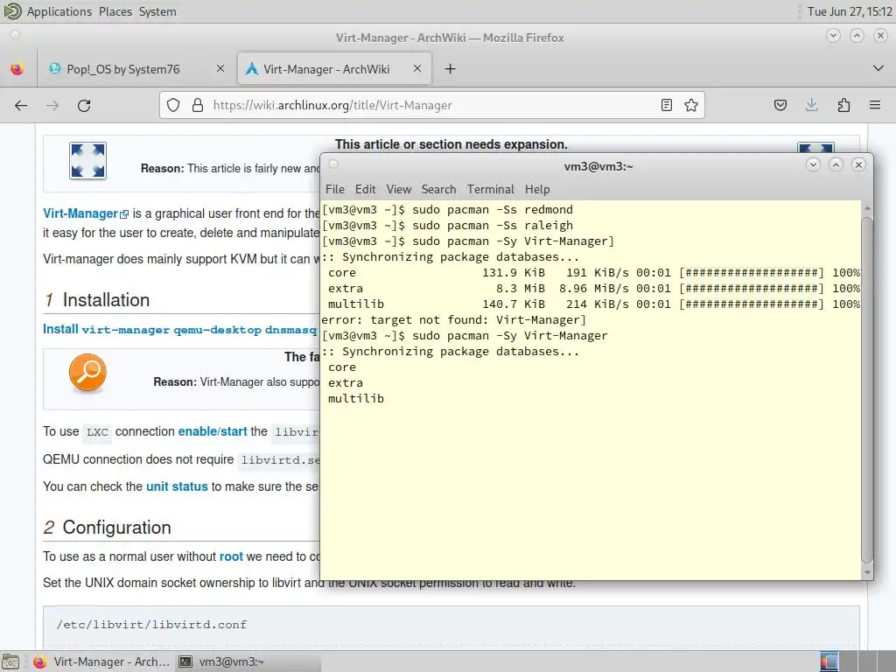896x672 pixels.
Task: Click the qemu-desktop package link
Action: pyautogui.click(x=218, y=330)
